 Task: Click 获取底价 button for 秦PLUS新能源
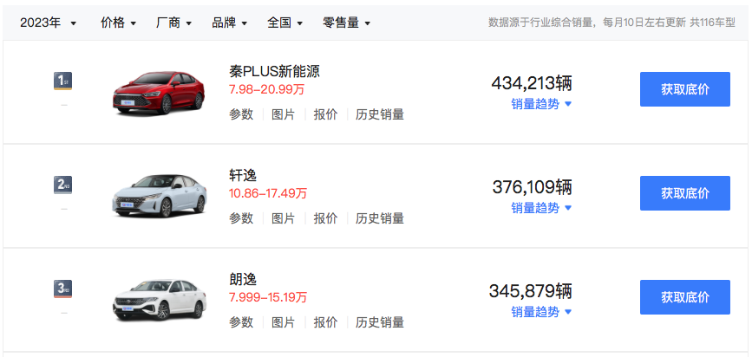(685, 89)
